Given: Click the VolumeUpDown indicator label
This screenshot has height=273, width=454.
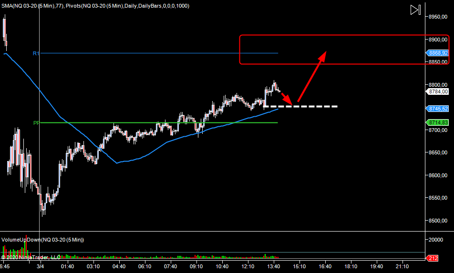Looking at the screenshot, I should coord(42,239).
